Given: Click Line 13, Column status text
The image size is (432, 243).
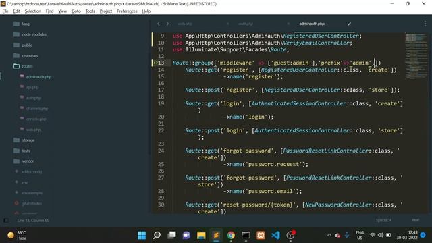Looking at the screenshot, I should tap(33, 221).
